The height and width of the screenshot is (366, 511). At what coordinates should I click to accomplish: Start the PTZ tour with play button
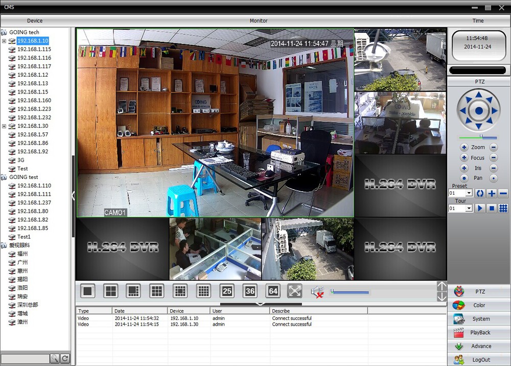[x=480, y=209]
